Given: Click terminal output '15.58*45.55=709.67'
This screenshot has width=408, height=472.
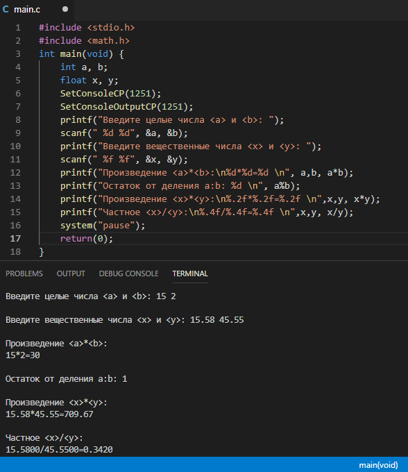Looking at the screenshot, I should 49,414.
